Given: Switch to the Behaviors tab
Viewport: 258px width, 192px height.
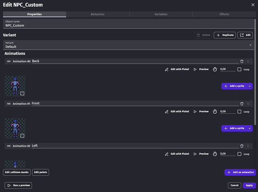Looking at the screenshot, I should tap(98, 14).
